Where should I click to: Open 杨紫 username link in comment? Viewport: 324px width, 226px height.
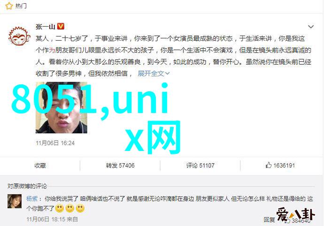(x=32, y=199)
